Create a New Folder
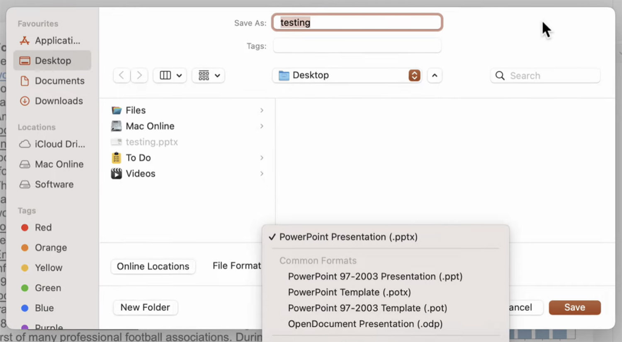This screenshot has width=622, height=342. tap(145, 307)
